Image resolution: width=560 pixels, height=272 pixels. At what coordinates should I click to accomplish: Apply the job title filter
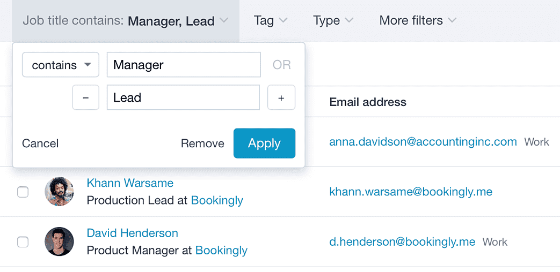(264, 143)
